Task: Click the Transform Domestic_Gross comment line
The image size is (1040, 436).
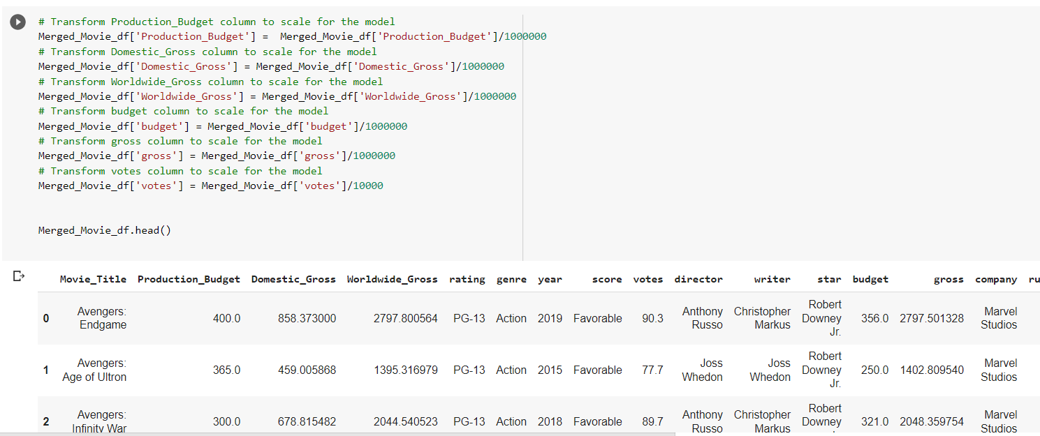Action: point(207,52)
